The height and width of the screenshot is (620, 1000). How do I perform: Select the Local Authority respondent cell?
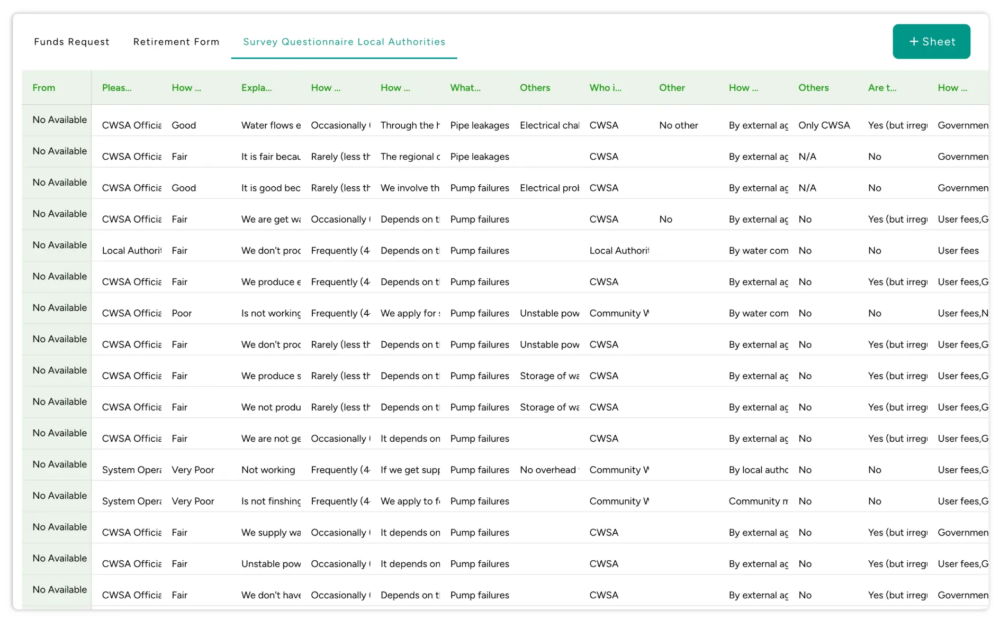click(131, 251)
